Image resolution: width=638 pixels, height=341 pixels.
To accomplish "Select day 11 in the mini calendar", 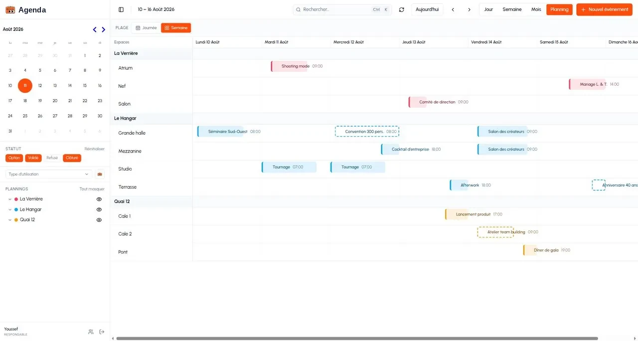I will pos(25,85).
